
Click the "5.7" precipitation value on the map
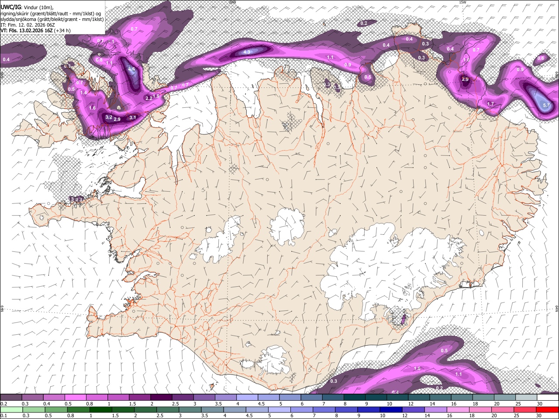546,105
